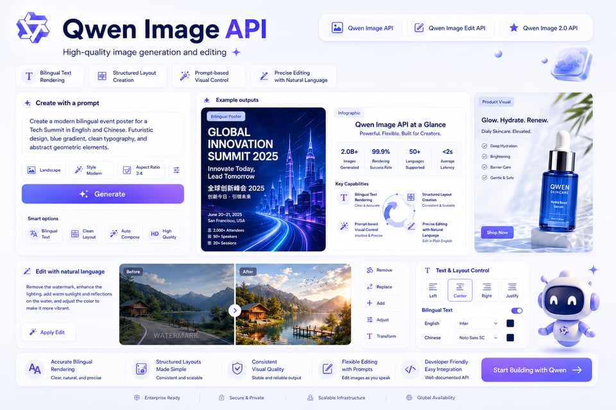Image resolution: width=616 pixels, height=410 pixels.
Task: Select Structured Layout Creation feature chip
Action: pyautogui.click(x=128, y=76)
